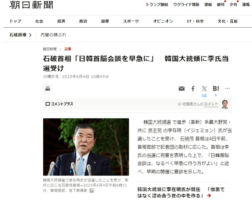Open the Ishiba press photo
Viewport: 252px width, 202px height.
(x=86, y=147)
